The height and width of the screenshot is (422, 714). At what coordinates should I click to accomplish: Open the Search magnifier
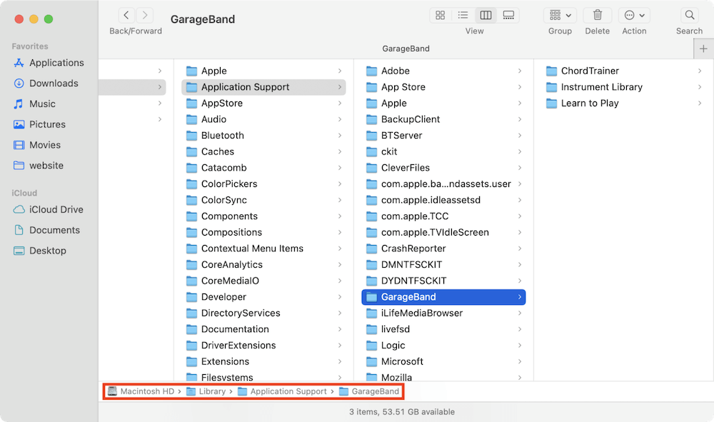point(689,15)
